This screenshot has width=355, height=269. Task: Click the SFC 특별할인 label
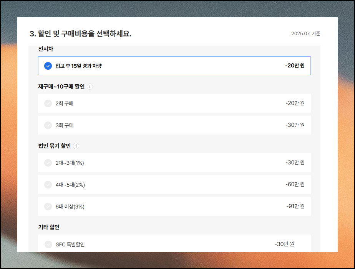70,244
